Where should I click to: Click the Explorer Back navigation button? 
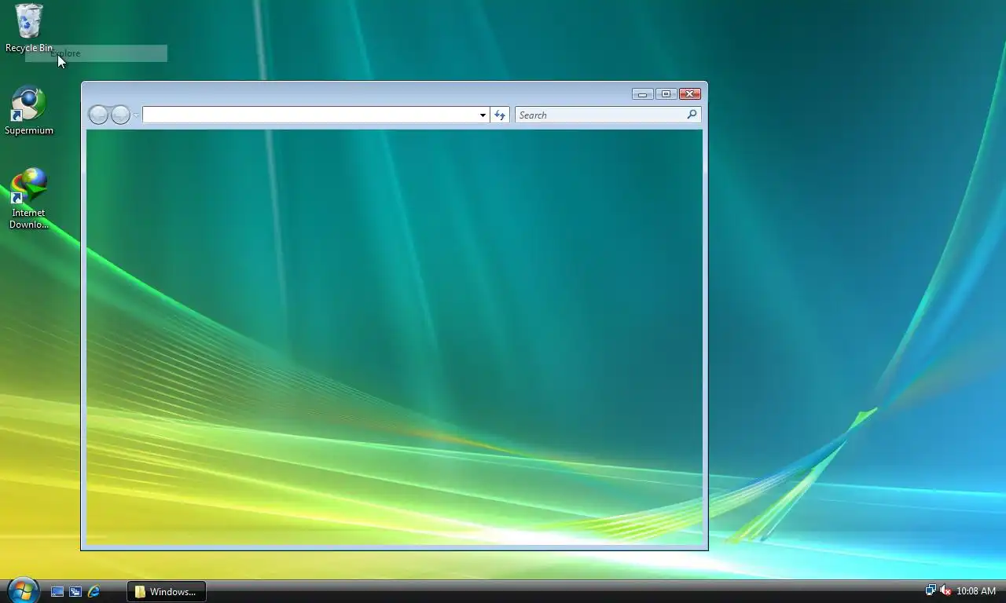[98, 115]
